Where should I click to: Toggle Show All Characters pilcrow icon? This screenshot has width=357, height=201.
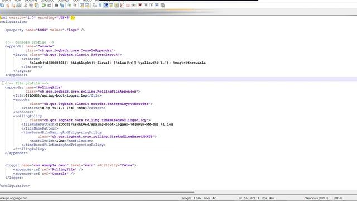click(x=100, y=5)
